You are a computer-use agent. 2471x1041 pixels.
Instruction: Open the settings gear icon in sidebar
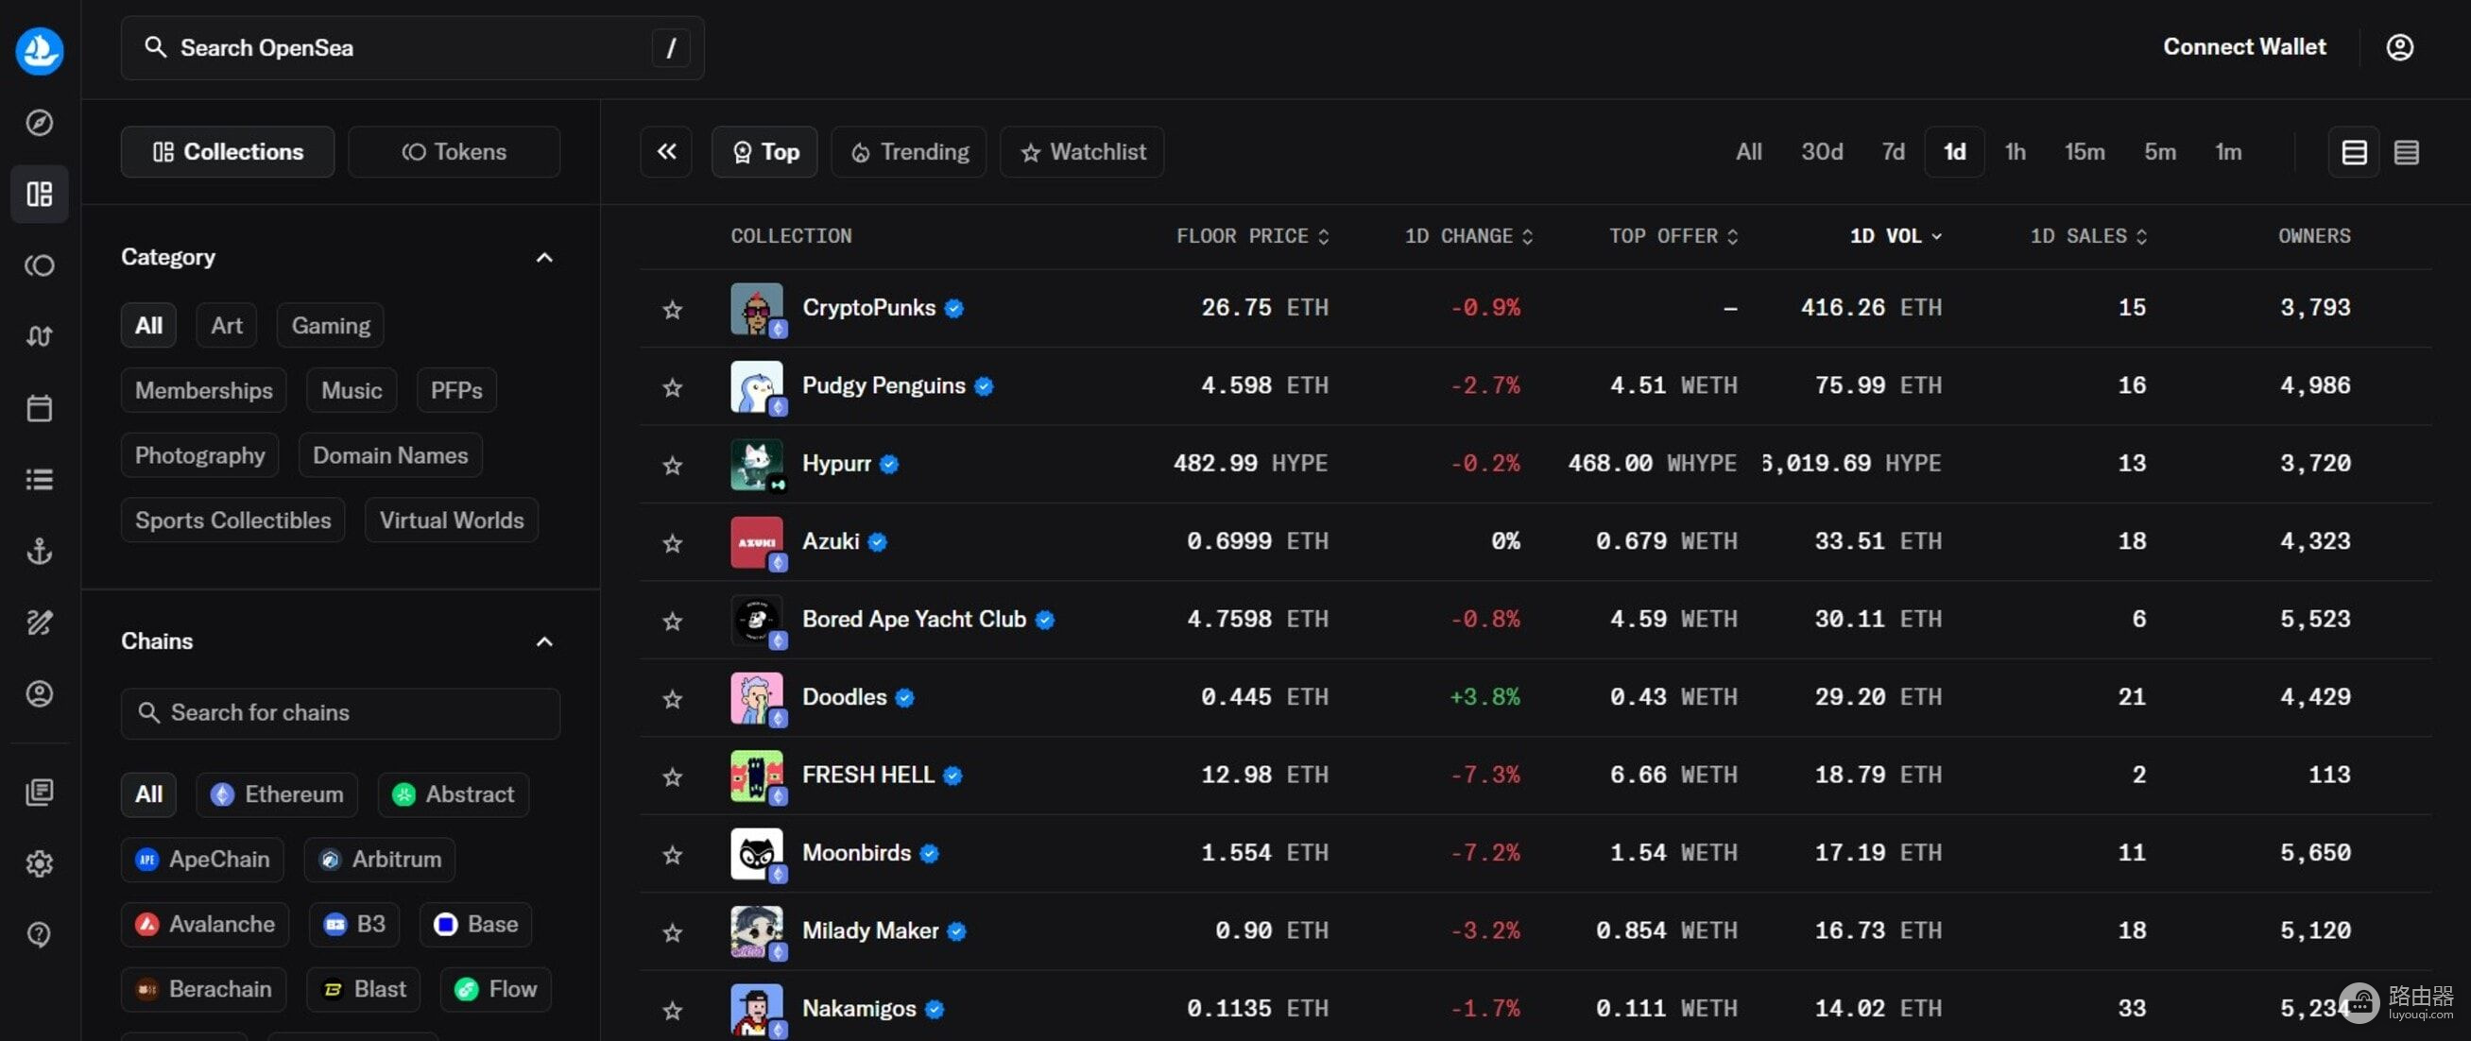pos(40,863)
